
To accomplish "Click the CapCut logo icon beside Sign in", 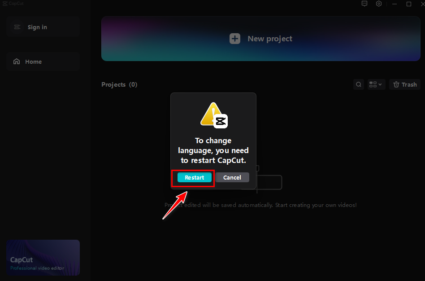I will coord(17,27).
